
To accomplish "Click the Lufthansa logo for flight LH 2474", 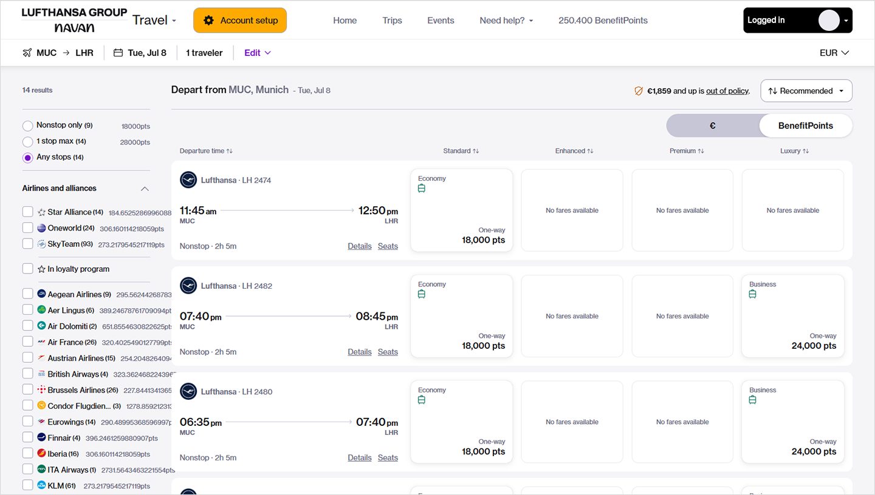I will 188,180.
